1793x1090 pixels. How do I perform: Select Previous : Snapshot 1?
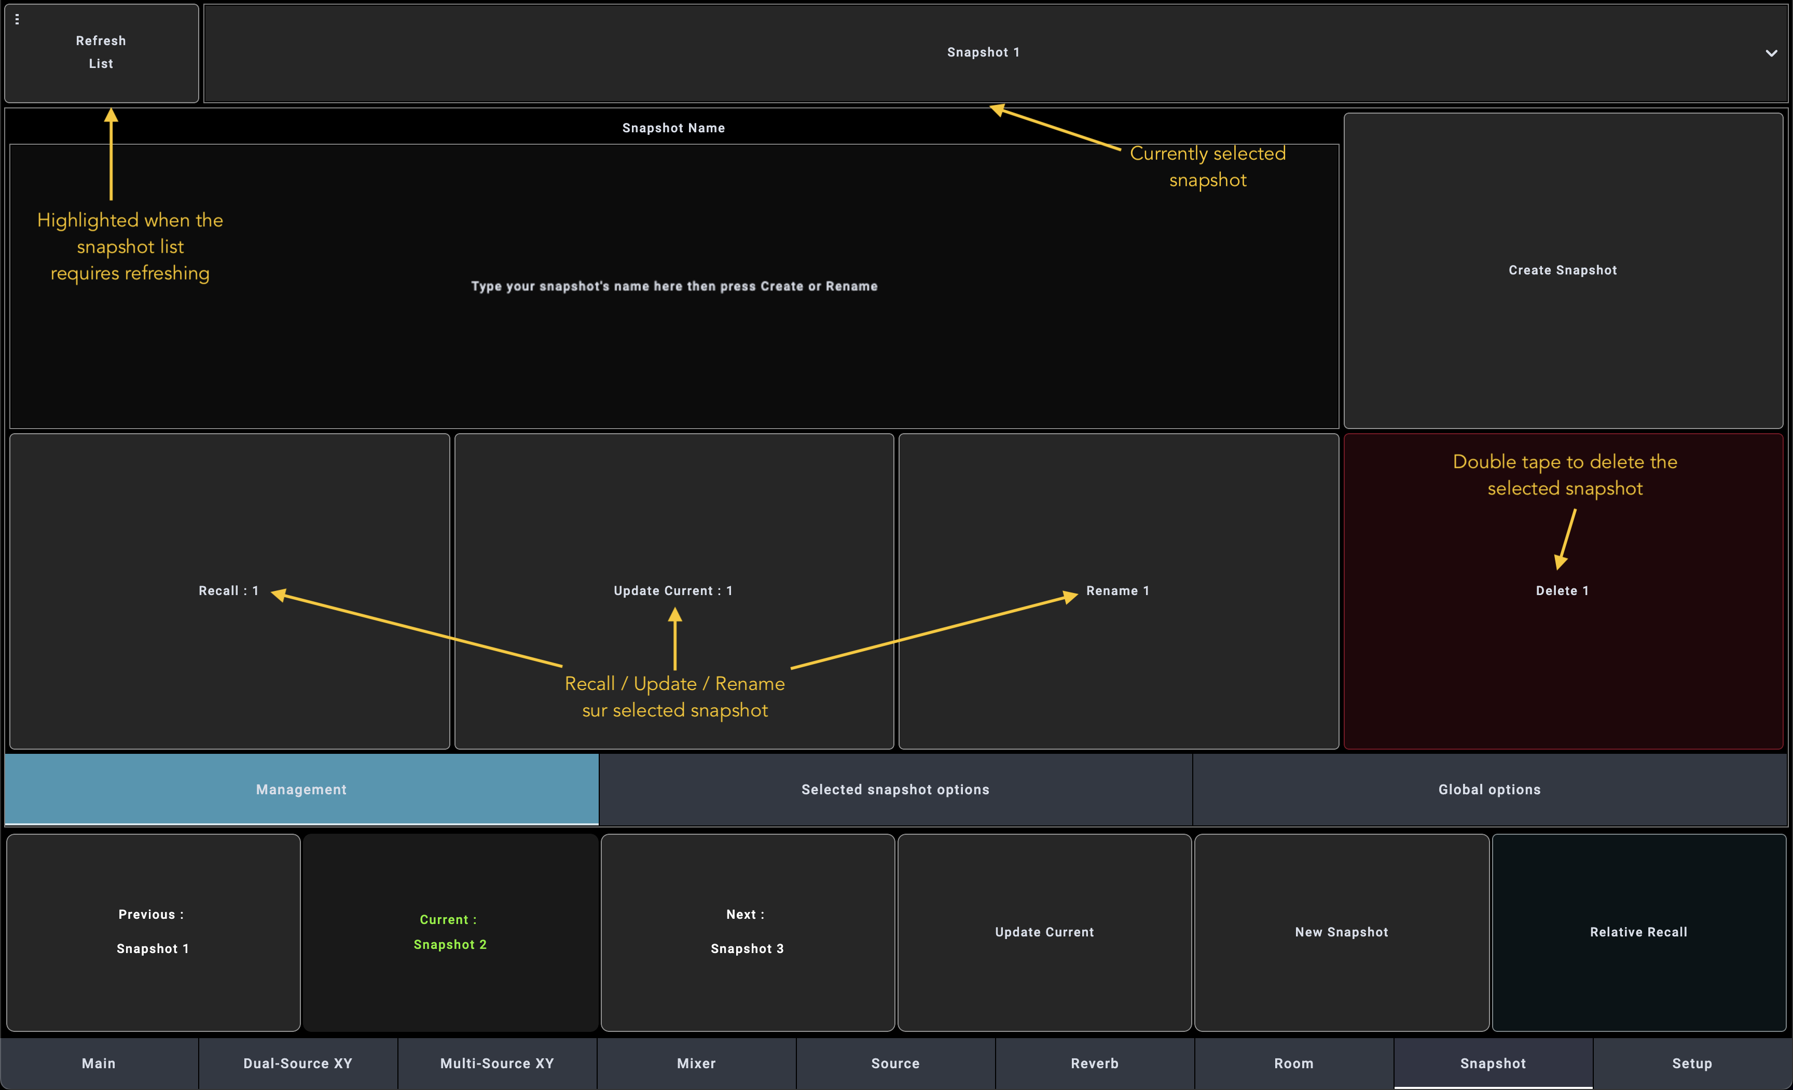point(152,932)
